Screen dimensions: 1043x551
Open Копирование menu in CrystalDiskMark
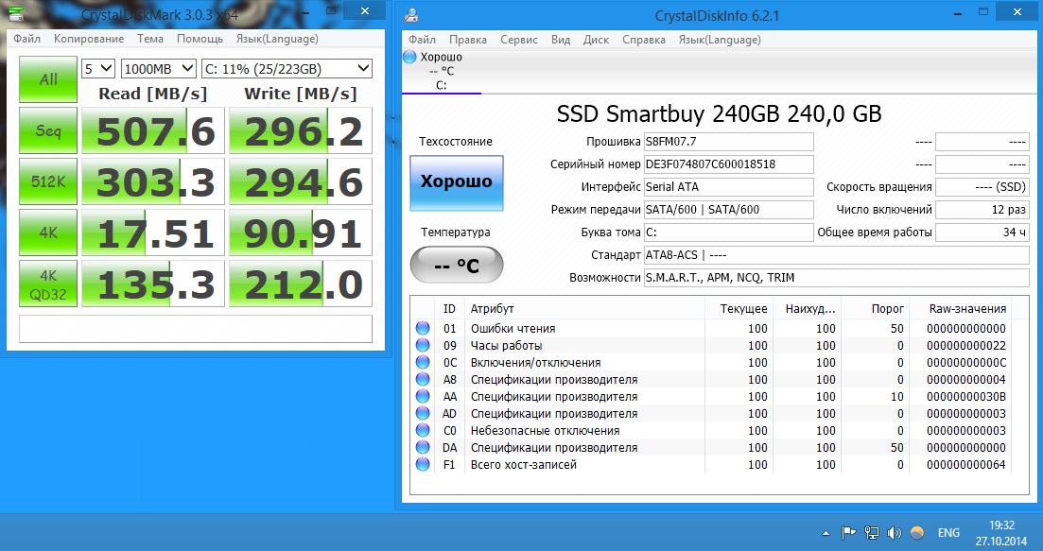click(x=89, y=39)
